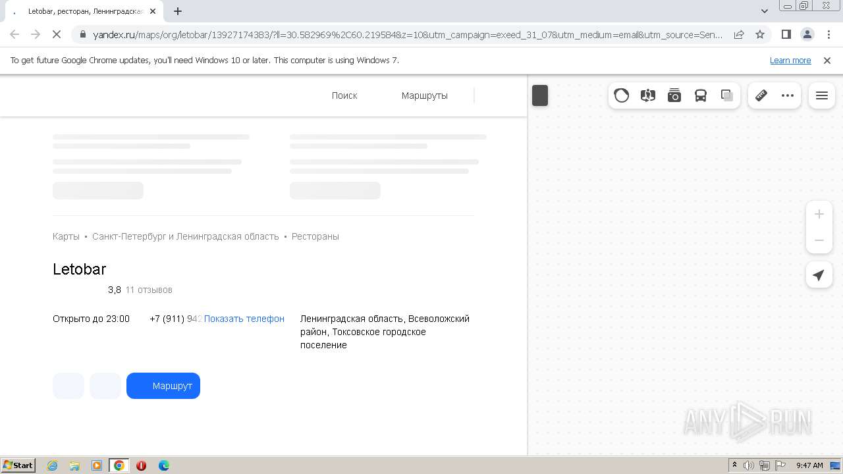Image resolution: width=843 pixels, height=474 pixels.
Task: Reveal the phone via Показать телефон
Action: coord(244,319)
